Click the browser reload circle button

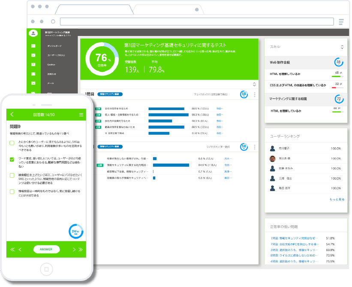point(53,21)
